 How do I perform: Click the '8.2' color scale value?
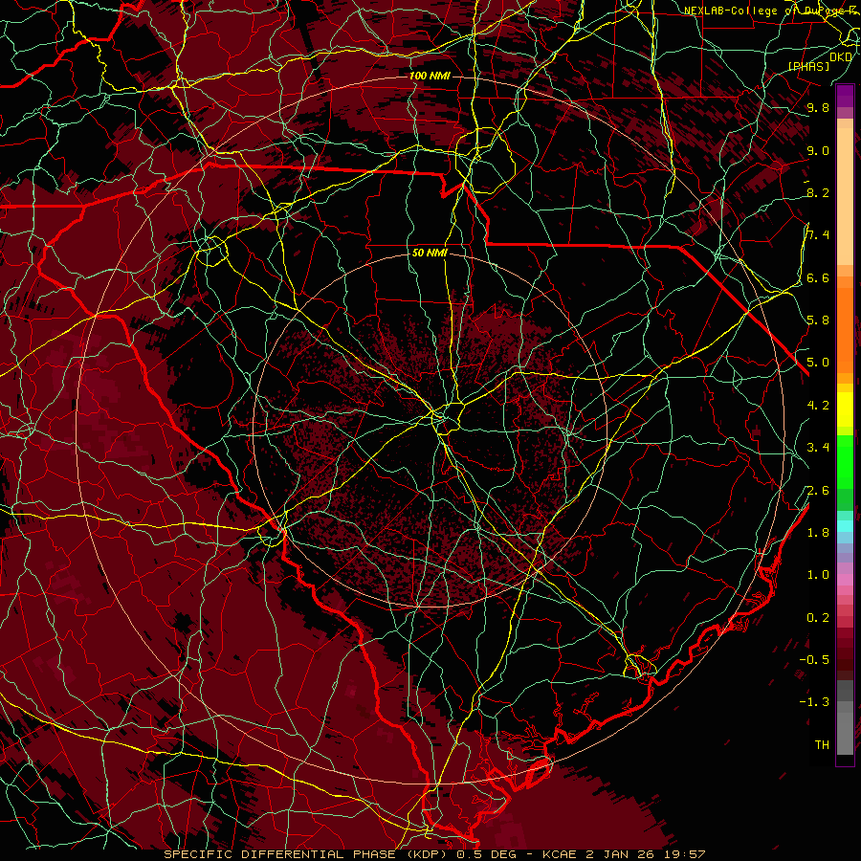pyautogui.click(x=818, y=192)
